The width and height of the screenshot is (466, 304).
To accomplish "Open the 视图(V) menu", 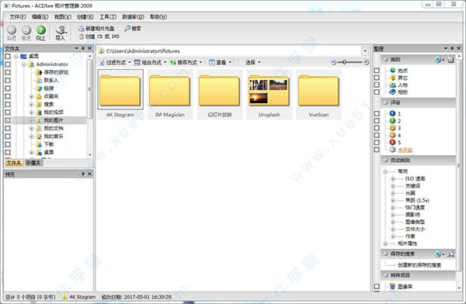I will click(62, 17).
